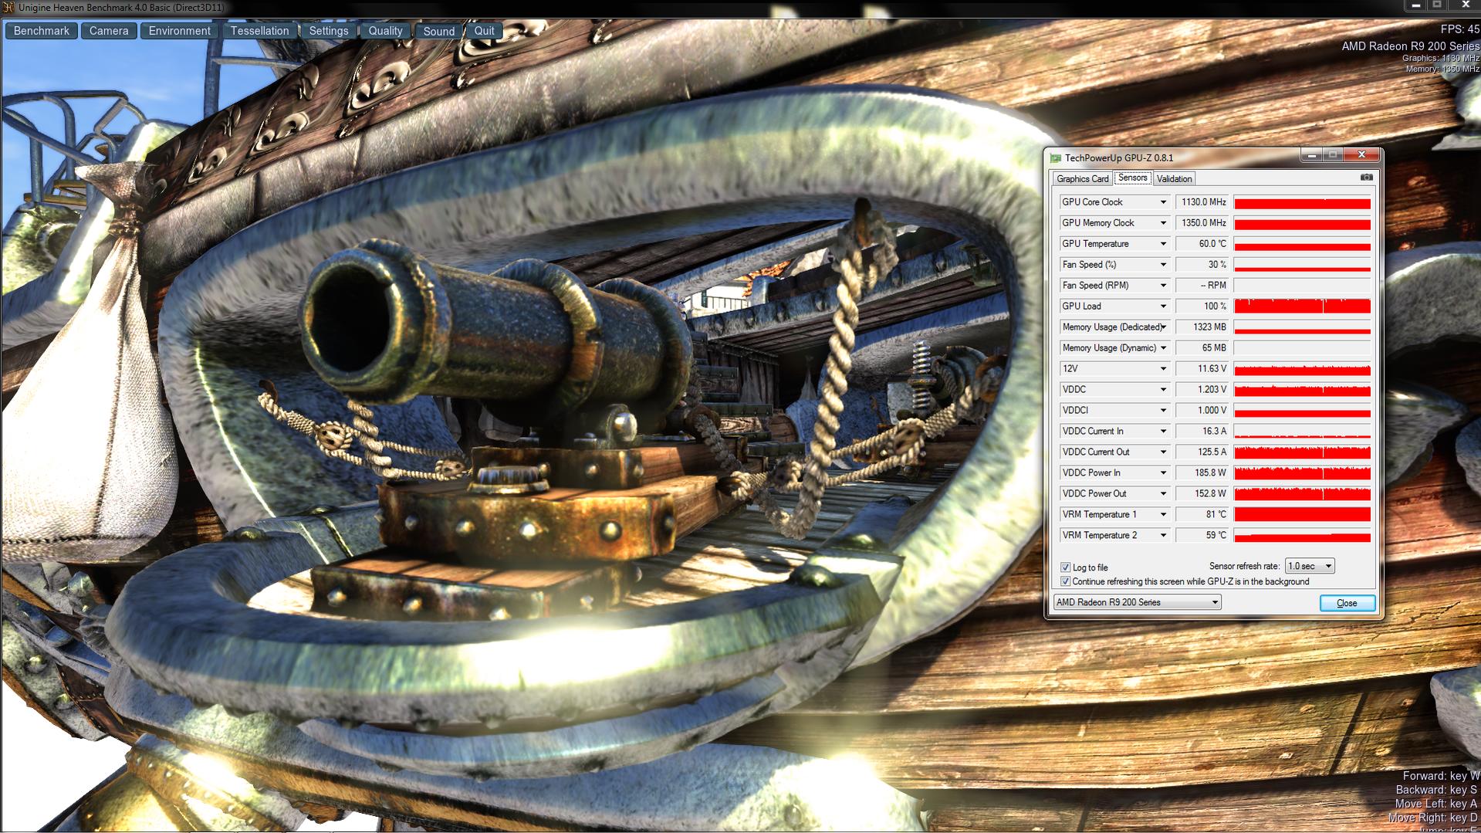This screenshot has height=833, width=1481.
Task: Click the GPU-Z app icon in title bar
Action: pyautogui.click(x=1055, y=158)
